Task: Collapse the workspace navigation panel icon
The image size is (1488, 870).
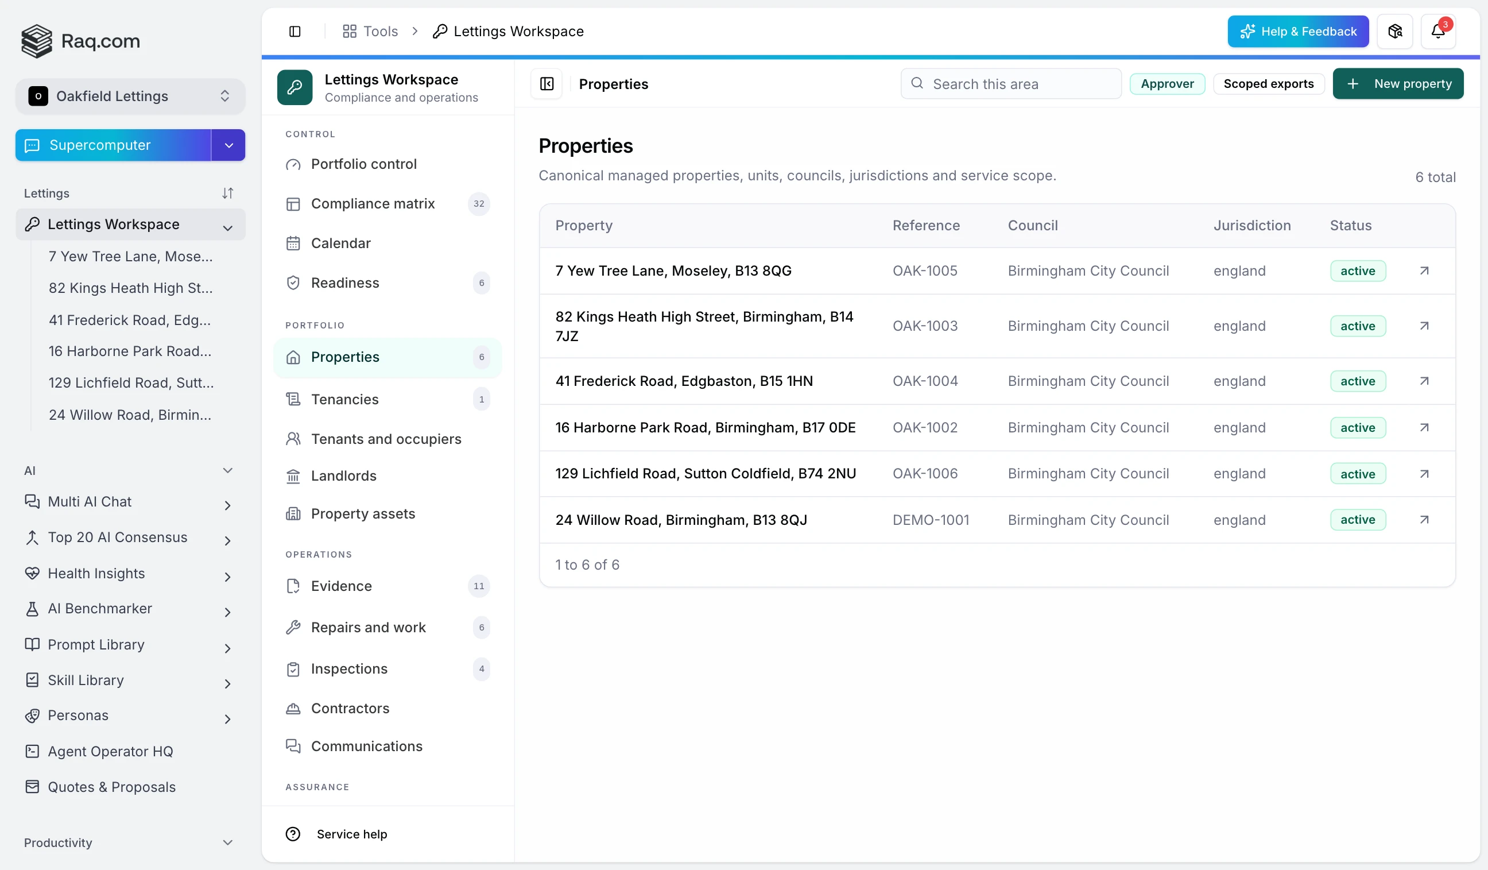Action: [x=547, y=84]
